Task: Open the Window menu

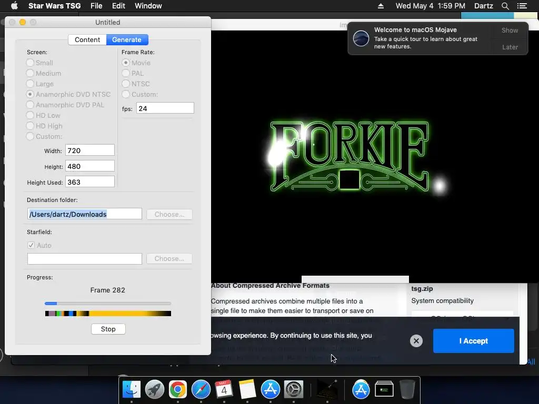Action: pyautogui.click(x=148, y=6)
